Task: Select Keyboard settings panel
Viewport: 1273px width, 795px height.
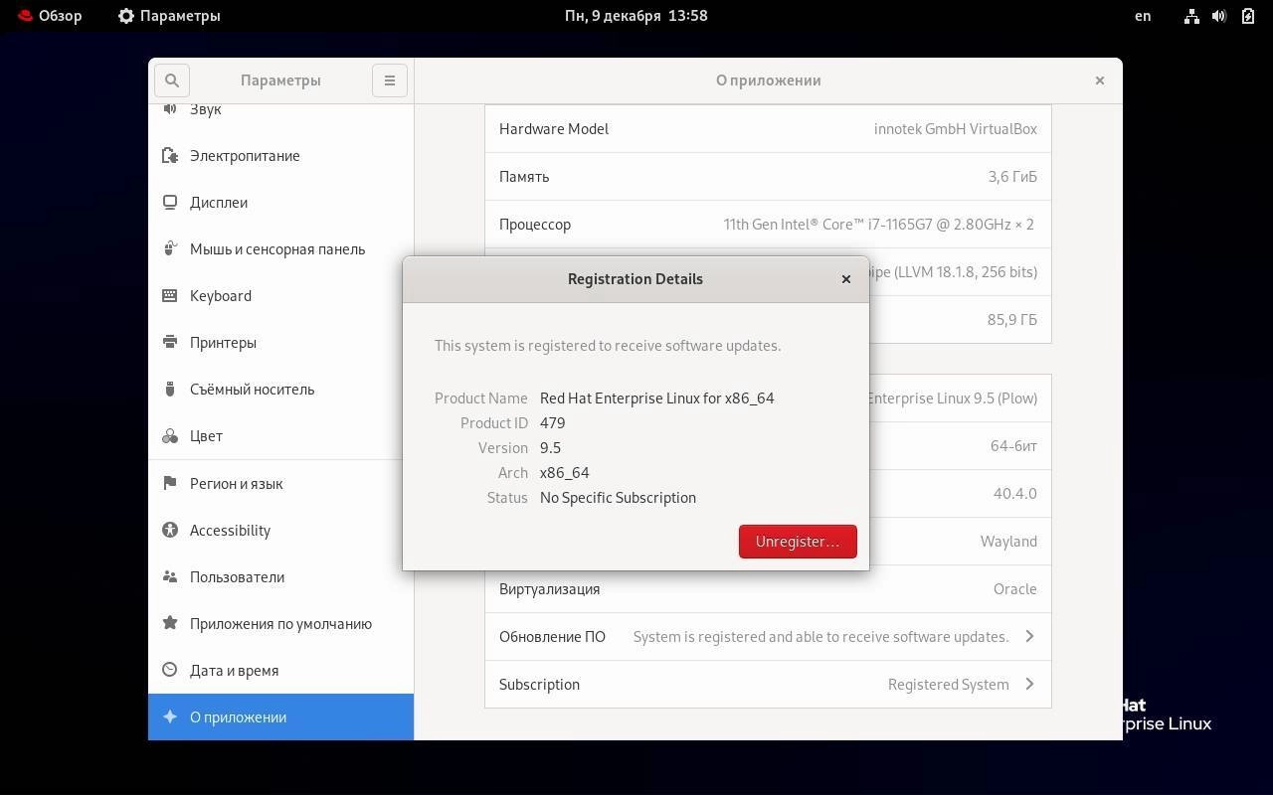Action: [280, 295]
